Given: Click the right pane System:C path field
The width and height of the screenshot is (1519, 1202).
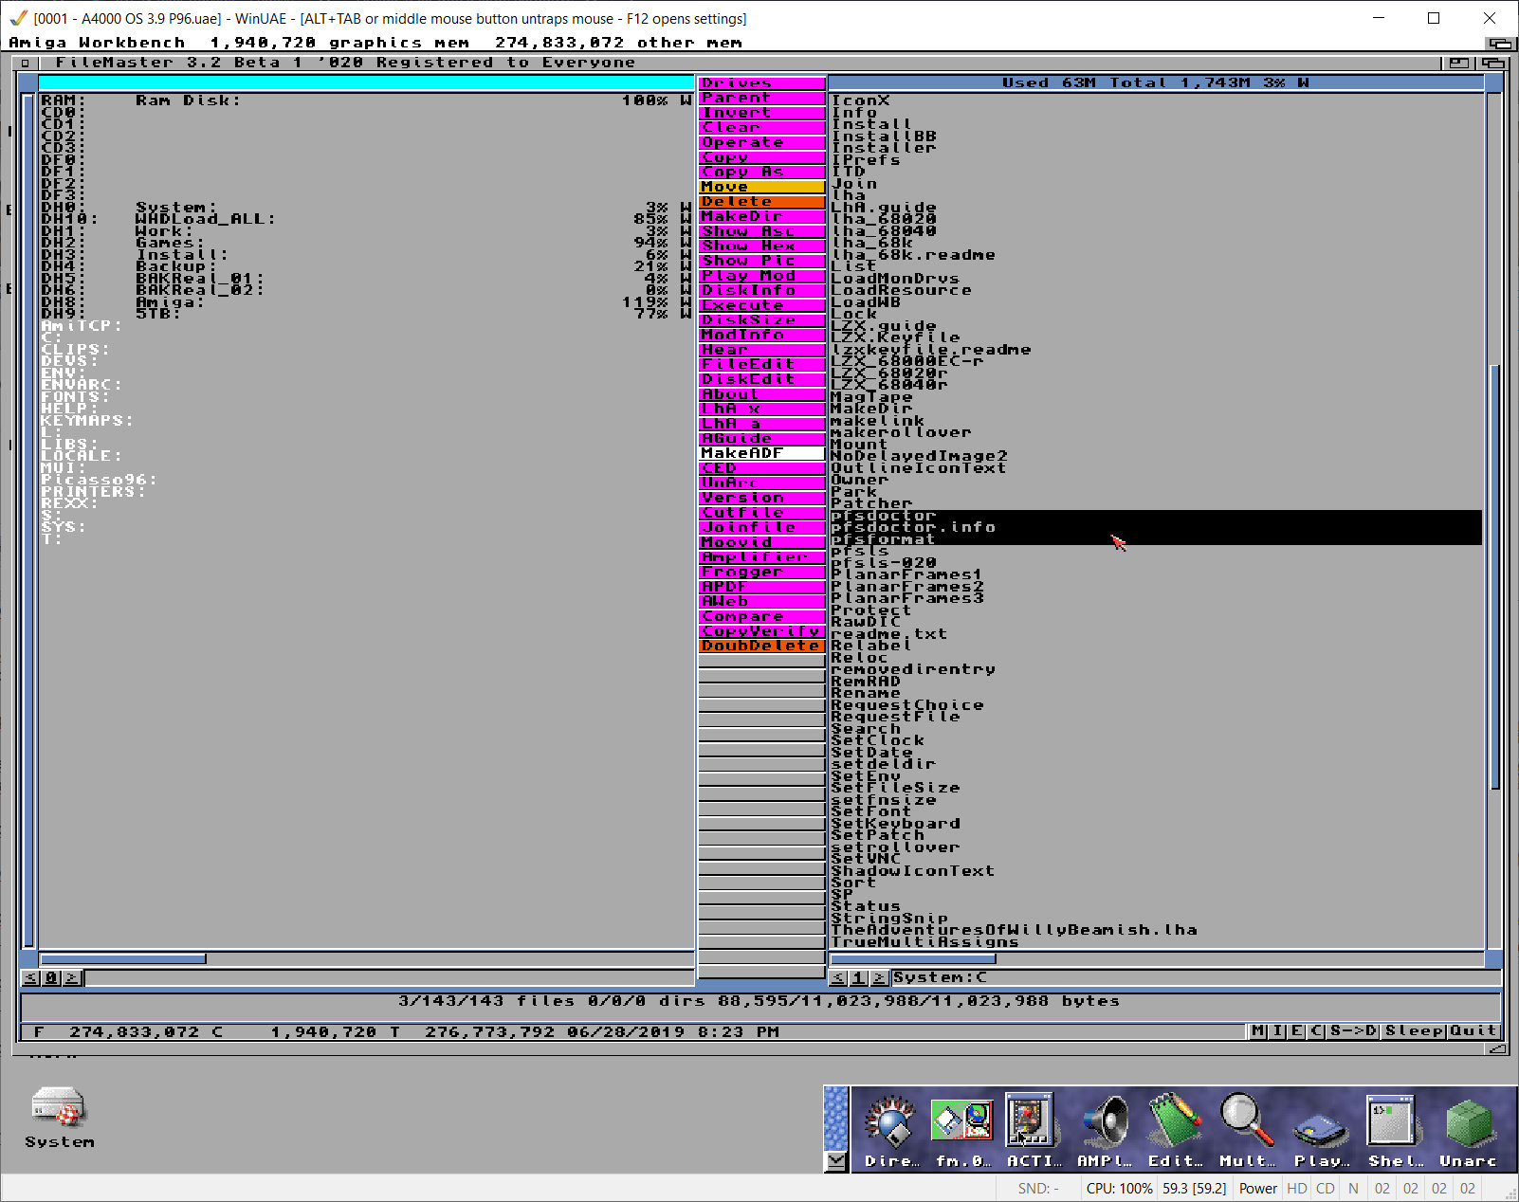Looking at the screenshot, I should 1195,977.
